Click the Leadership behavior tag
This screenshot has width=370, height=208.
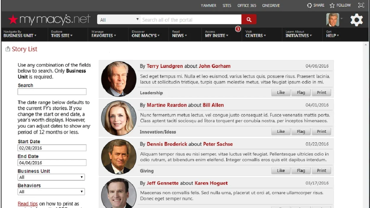click(151, 93)
